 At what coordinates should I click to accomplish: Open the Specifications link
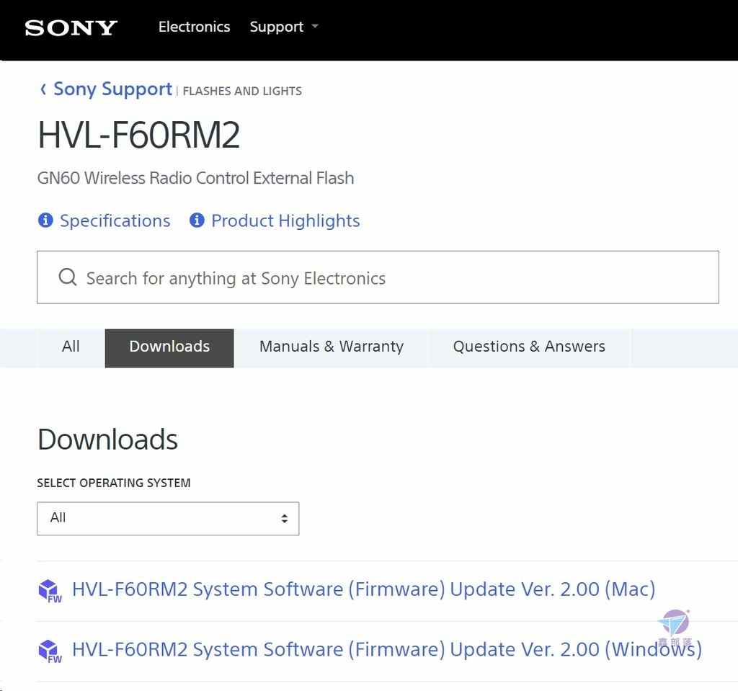pyautogui.click(x=115, y=220)
